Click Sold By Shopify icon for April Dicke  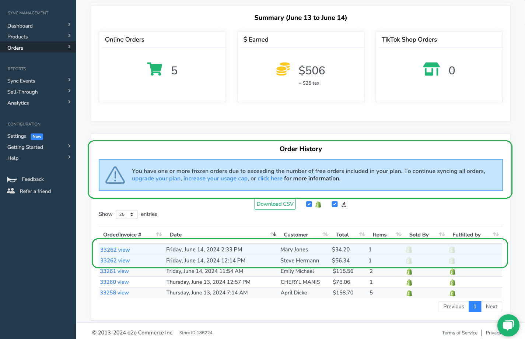[409, 293]
